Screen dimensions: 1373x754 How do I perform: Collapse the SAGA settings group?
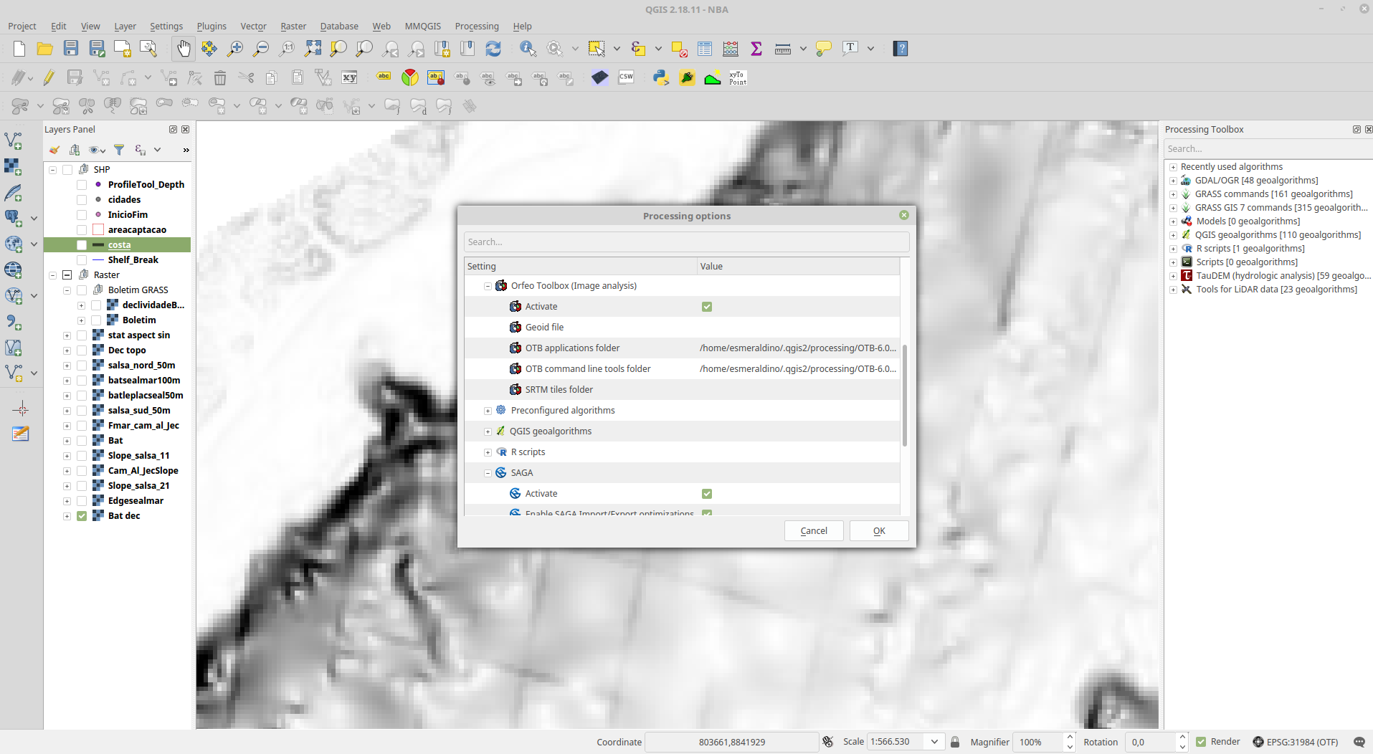[488, 473]
